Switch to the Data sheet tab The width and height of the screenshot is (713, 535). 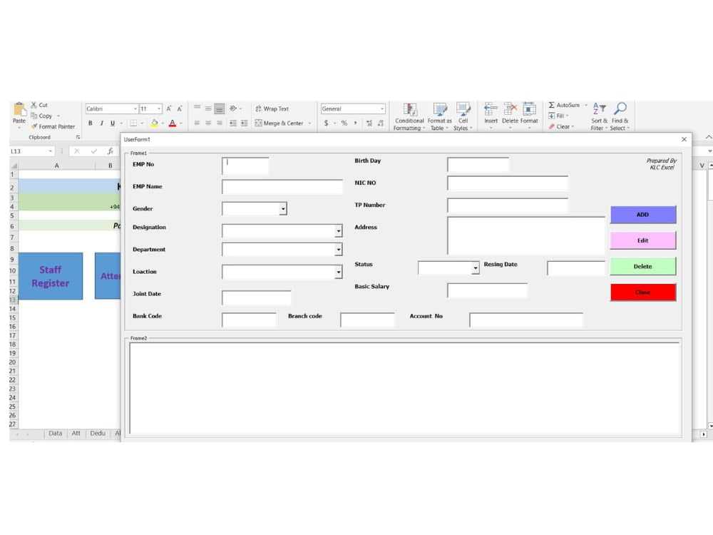click(55, 433)
